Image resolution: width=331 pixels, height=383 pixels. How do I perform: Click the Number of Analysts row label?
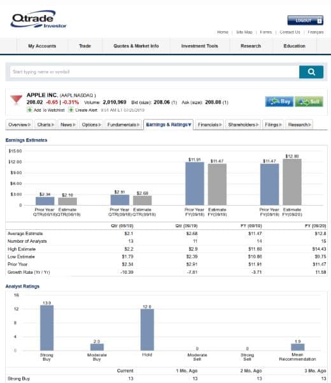pyautogui.click(x=27, y=241)
